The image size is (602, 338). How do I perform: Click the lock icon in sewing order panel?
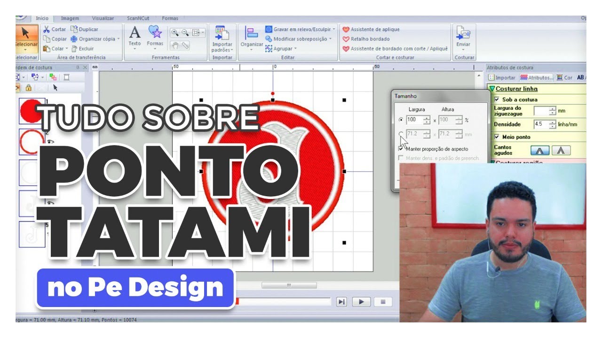click(x=29, y=87)
